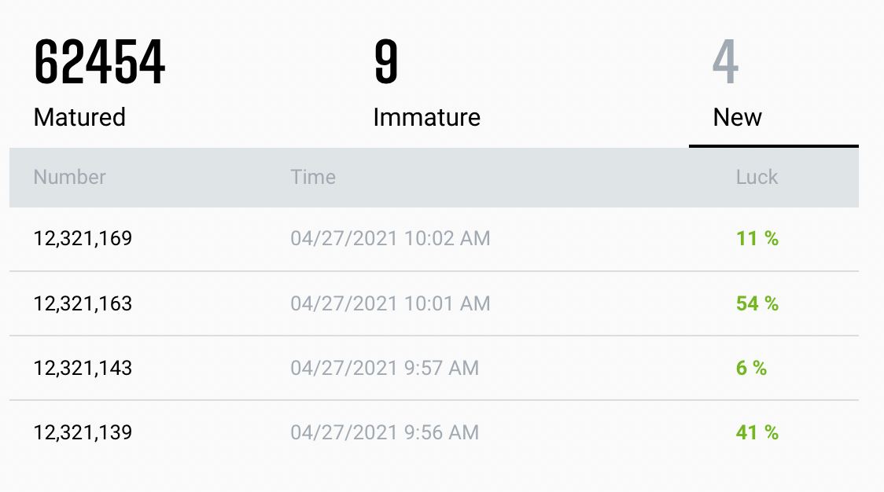Click the 41 % luck value
Viewport: 884px width, 492px height.
pos(757,432)
